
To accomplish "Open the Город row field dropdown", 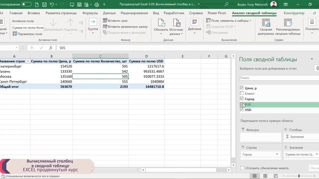I will (277, 154).
